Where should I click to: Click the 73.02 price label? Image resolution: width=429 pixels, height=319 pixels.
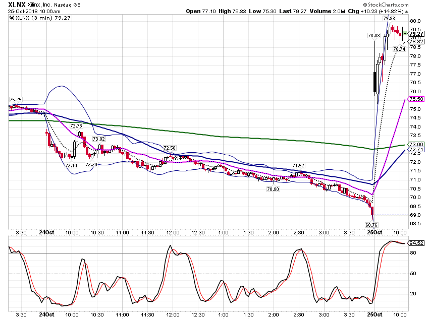(99, 139)
